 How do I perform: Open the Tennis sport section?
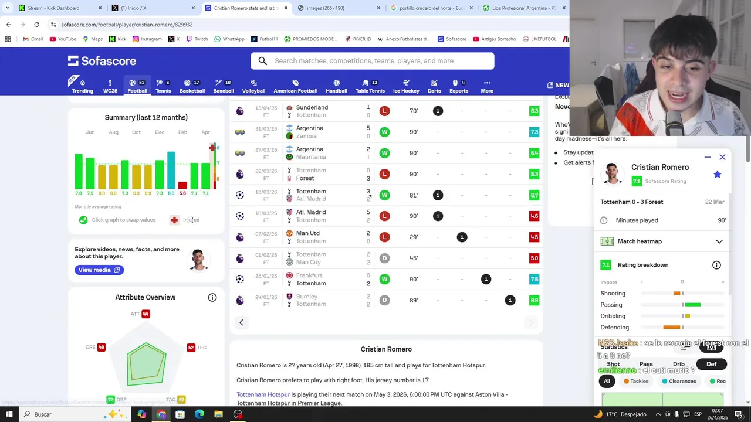pos(163,86)
